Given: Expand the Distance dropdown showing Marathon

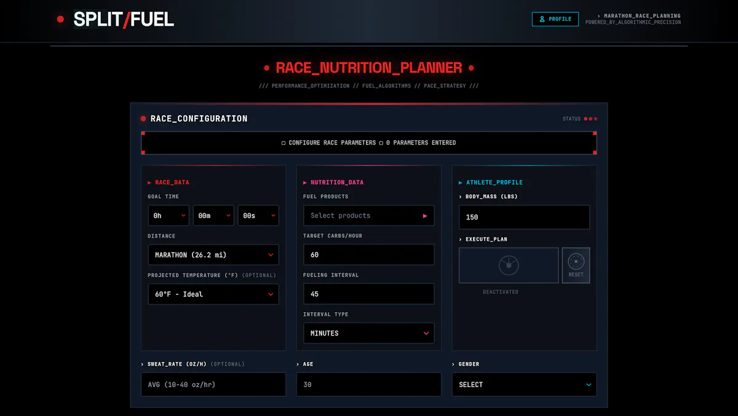Looking at the screenshot, I should (213, 255).
